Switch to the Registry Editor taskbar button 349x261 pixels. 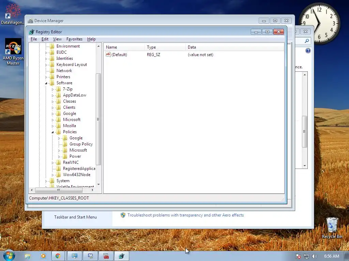coord(121,256)
